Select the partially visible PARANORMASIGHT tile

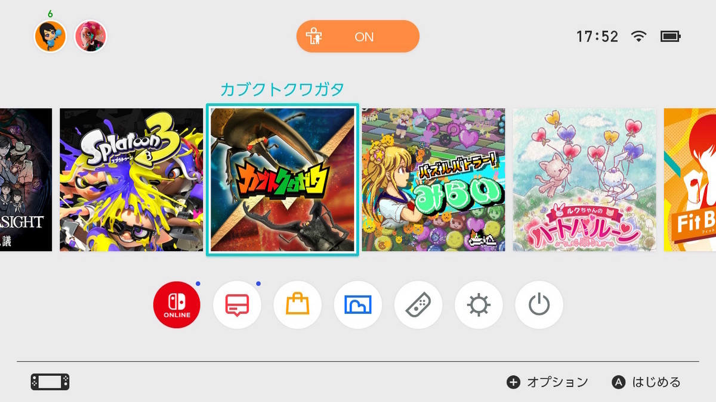tap(26, 180)
